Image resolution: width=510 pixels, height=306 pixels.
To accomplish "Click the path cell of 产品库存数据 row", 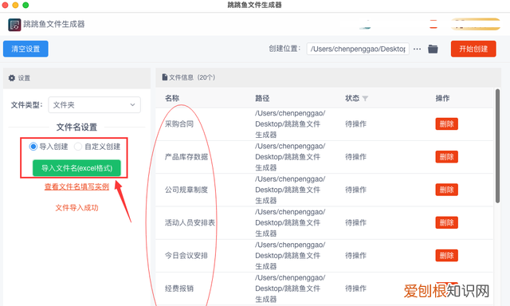I will [x=290, y=157].
